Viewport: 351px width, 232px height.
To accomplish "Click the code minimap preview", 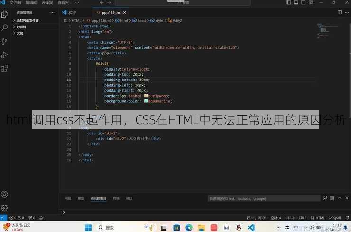I will point(327,31).
